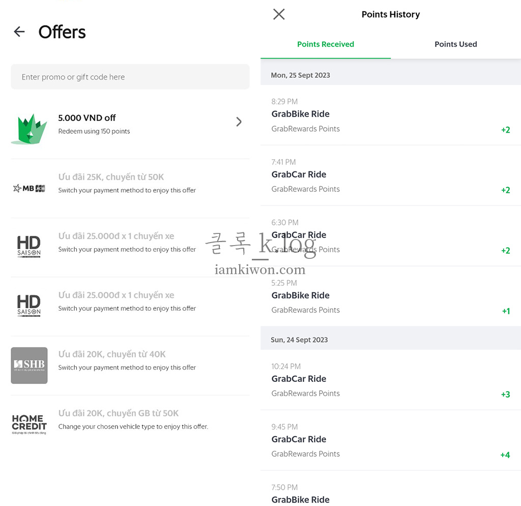Switch to the Points Received tab
521x506 pixels.
[x=325, y=44]
